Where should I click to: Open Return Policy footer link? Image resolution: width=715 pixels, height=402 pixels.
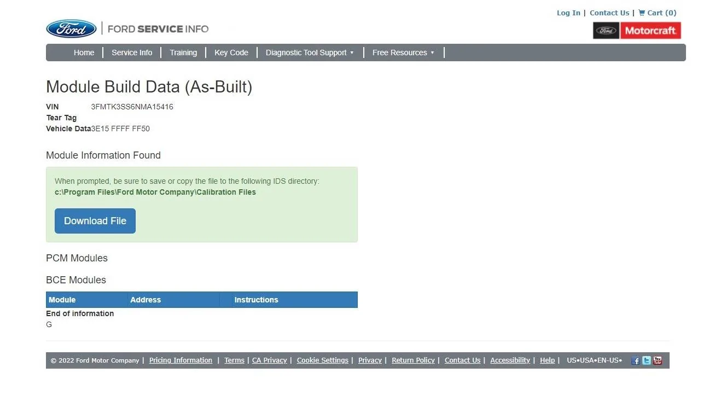click(x=413, y=360)
